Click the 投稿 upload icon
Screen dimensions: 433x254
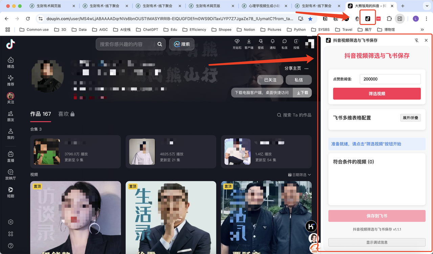click(x=296, y=44)
